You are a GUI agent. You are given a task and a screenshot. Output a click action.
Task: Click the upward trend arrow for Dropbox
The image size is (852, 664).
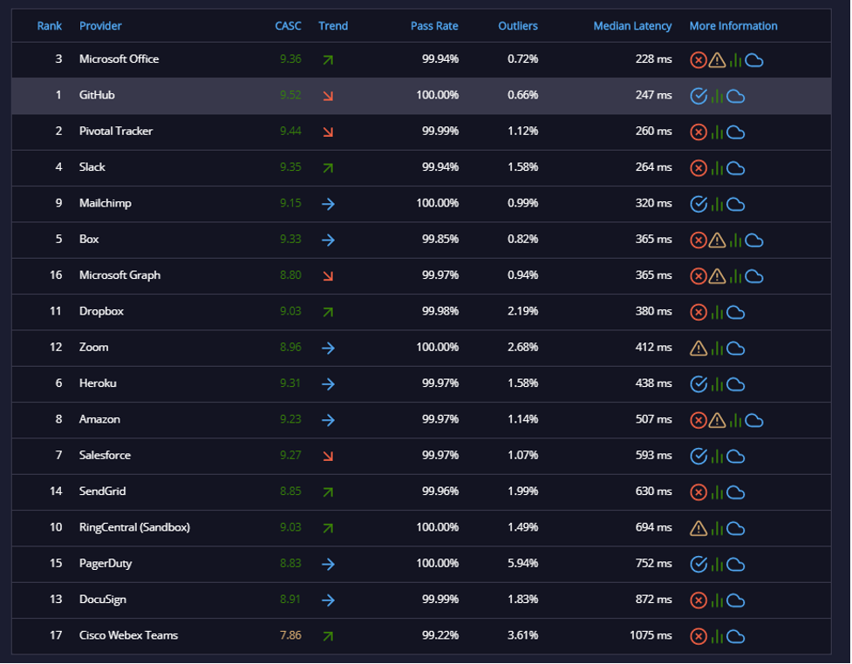[x=328, y=312]
